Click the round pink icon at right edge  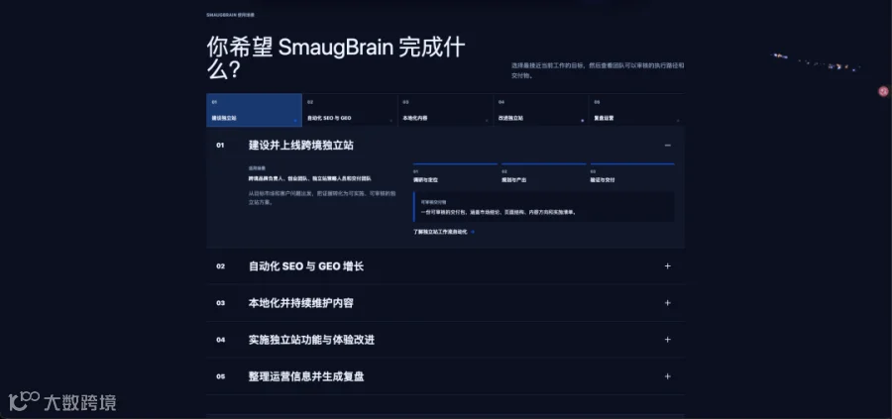point(883,91)
